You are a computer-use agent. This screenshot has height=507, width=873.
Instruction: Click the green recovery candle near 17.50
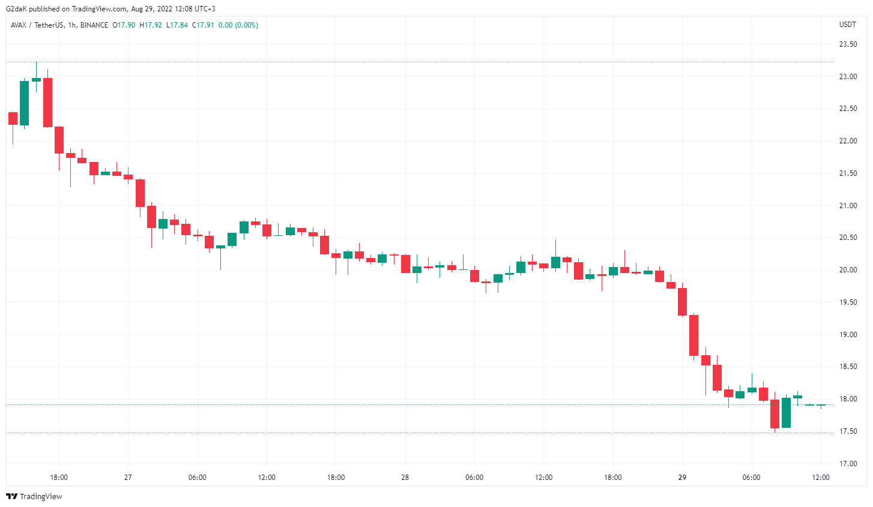(x=786, y=413)
